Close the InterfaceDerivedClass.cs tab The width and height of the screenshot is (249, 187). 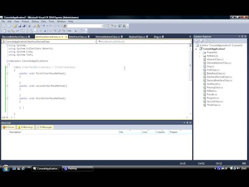(66, 37)
